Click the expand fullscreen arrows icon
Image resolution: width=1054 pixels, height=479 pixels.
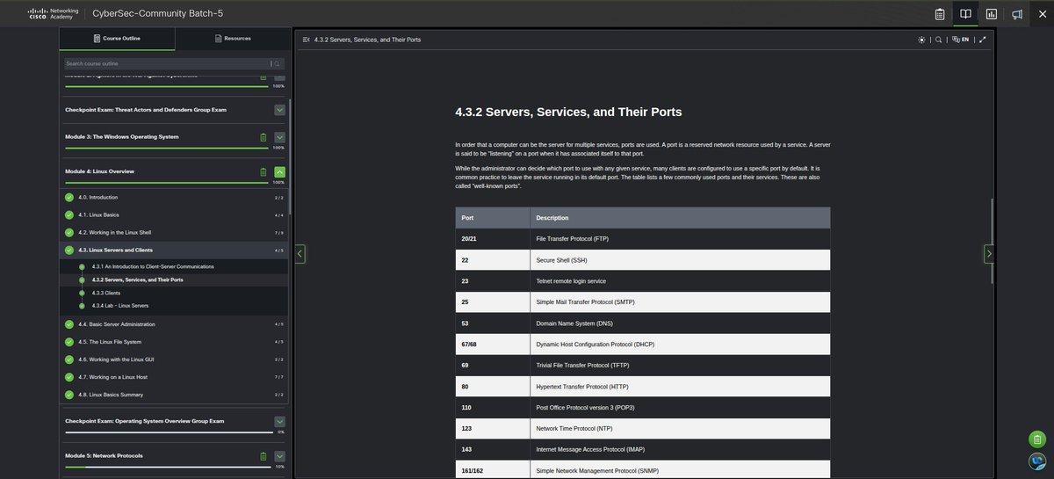coord(982,40)
